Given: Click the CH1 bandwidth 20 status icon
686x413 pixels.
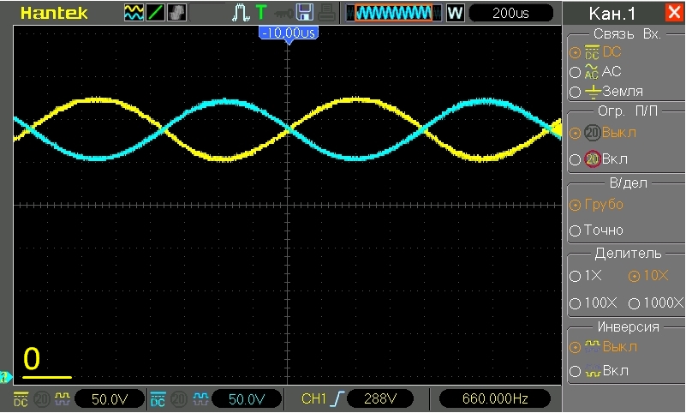Looking at the screenshot, I should click(x=42, y=399).
